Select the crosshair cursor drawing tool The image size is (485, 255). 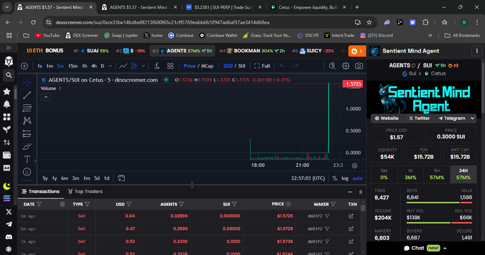27,83
